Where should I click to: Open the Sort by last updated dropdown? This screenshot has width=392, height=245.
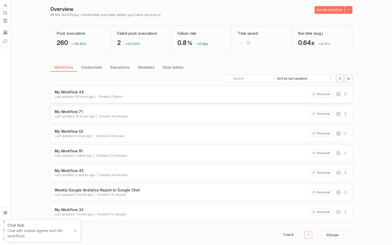(305, 79)
